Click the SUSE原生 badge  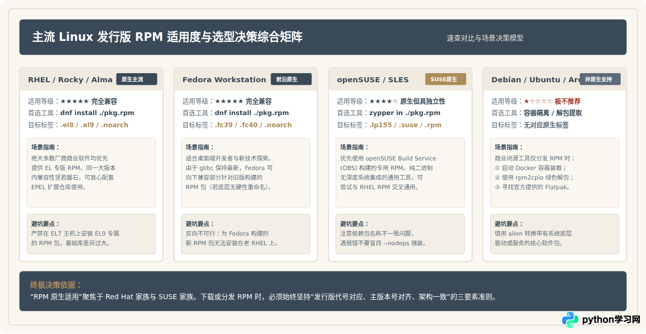(x=446, y=79)
